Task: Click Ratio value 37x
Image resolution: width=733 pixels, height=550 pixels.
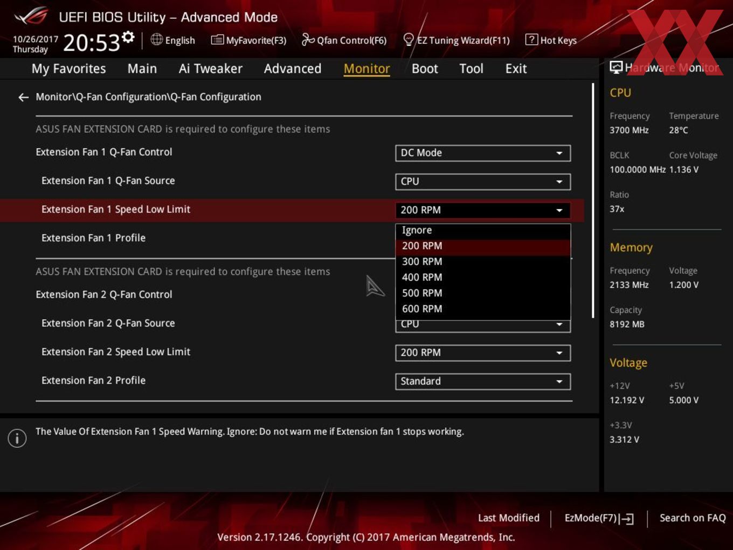Action: [617, 209]
